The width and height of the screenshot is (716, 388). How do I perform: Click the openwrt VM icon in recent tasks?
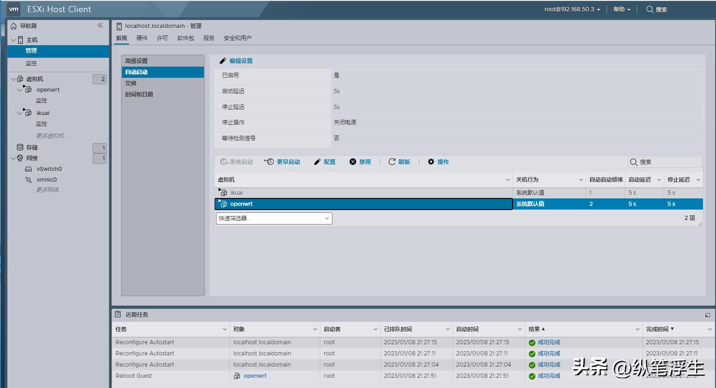point(237,375)
